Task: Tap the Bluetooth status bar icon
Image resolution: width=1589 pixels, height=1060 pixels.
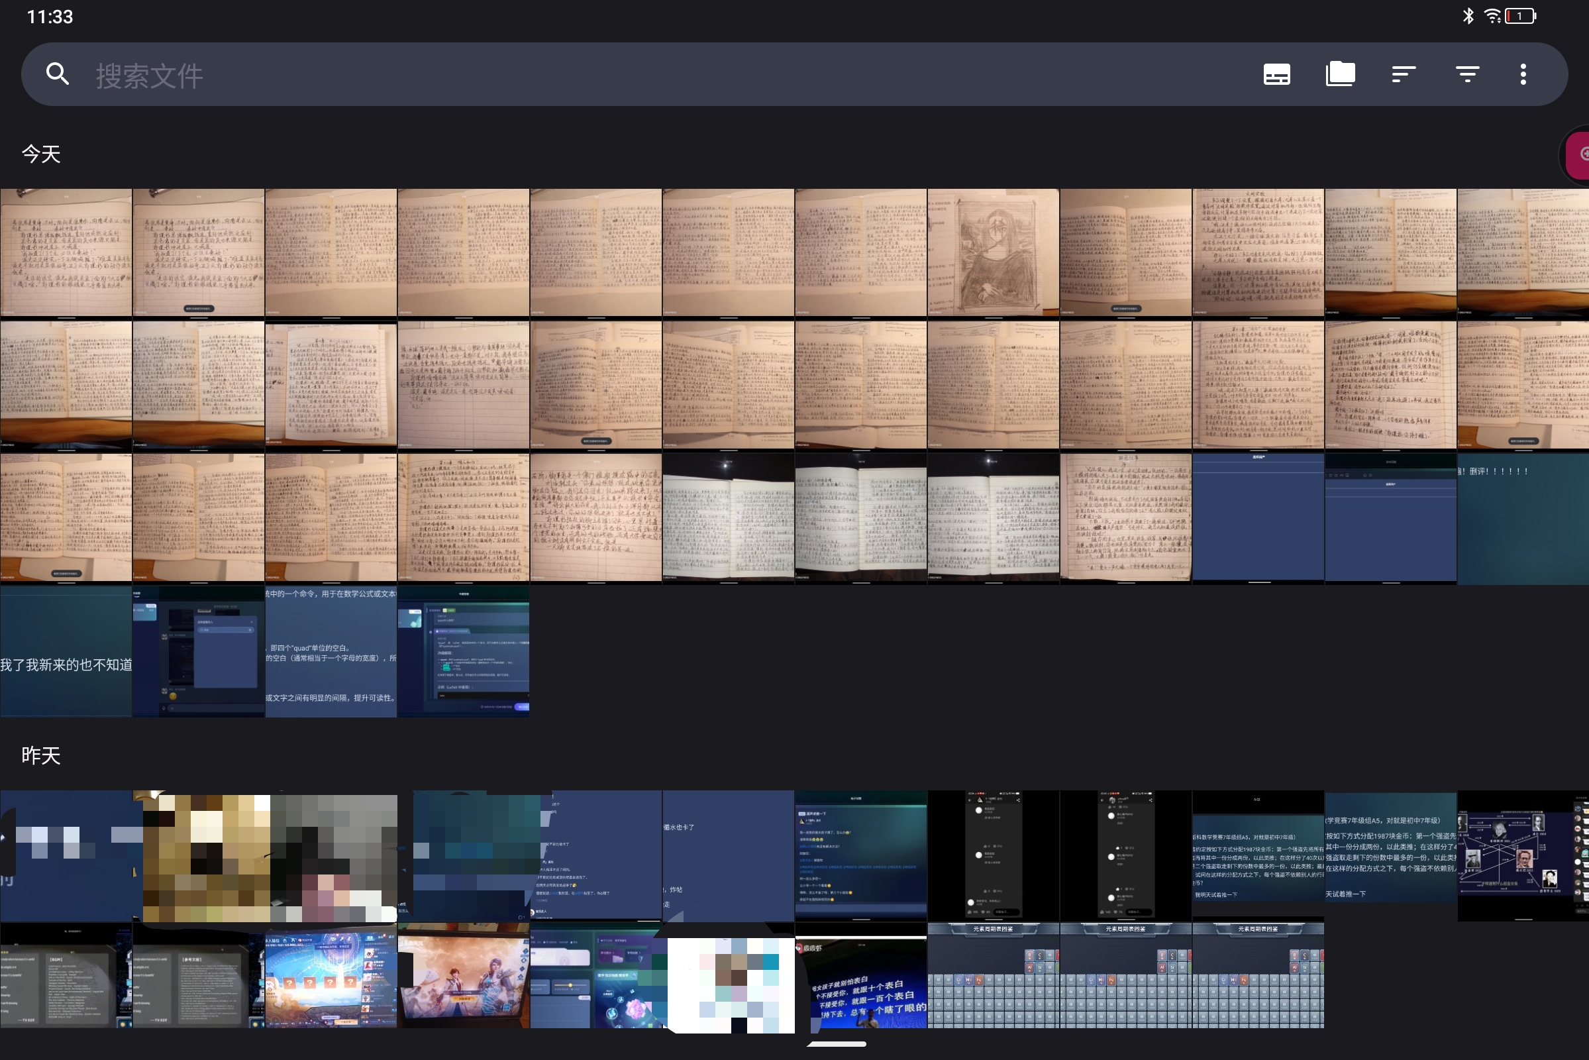Action: tap(1466, 15)
